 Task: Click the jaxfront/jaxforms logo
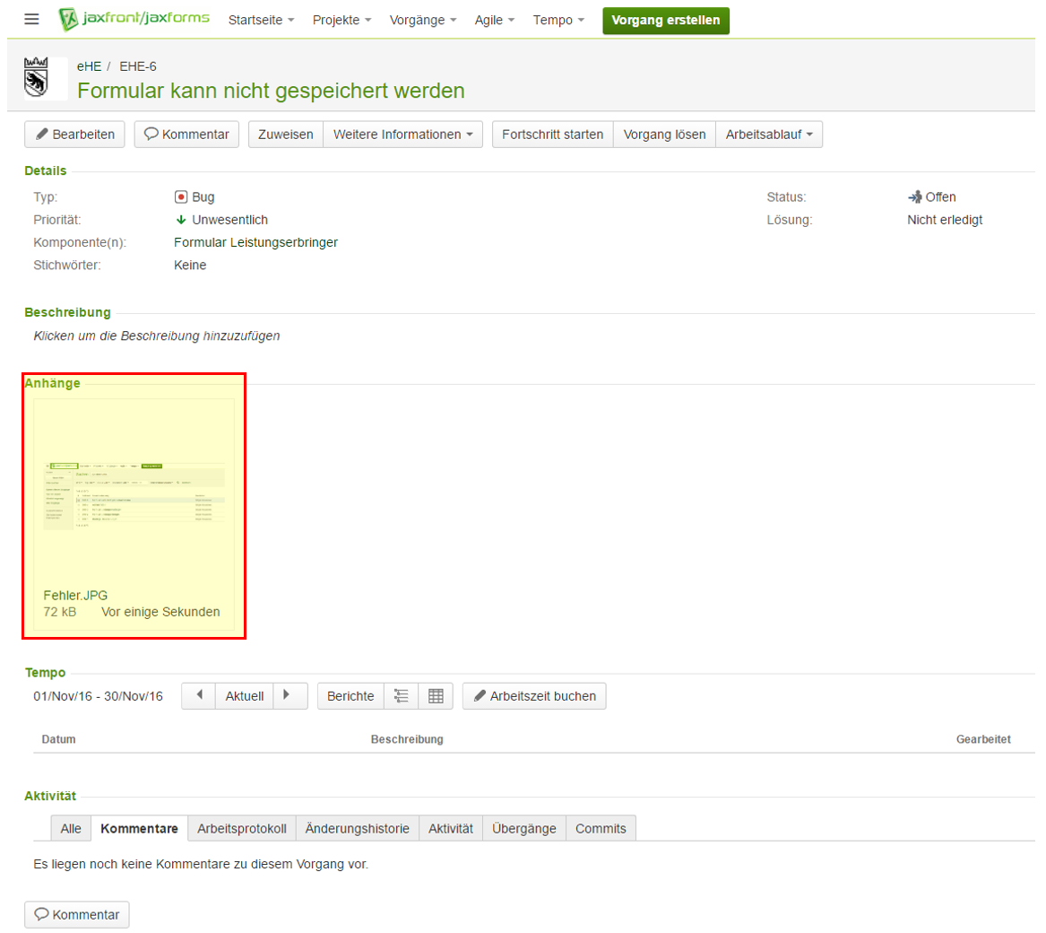coord(134,20)
